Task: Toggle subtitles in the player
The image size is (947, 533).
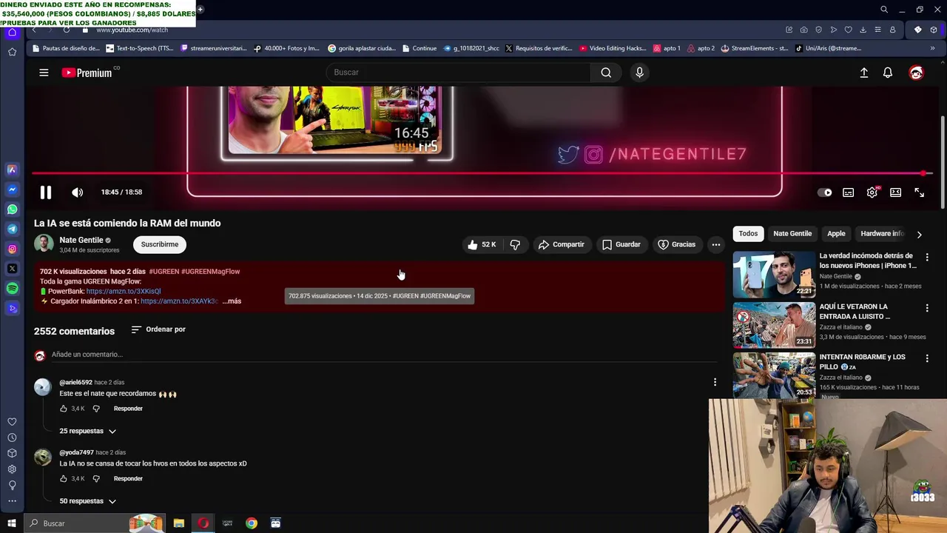Action: [x=848, y=192]
